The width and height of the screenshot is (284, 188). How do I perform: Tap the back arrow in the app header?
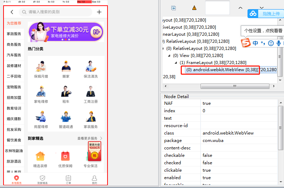12,12
